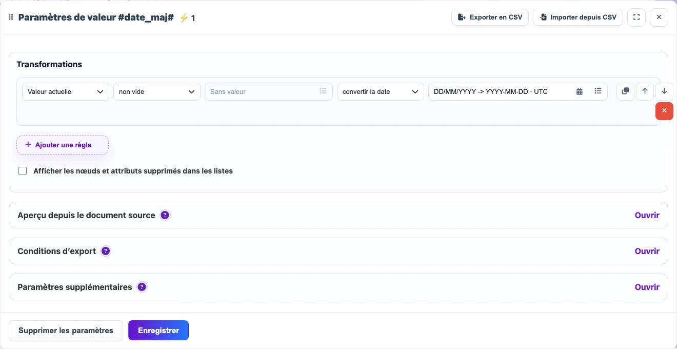Click list icon next to calendar icon
The height and width of the screenshot is (349, 677).
(598, 91)
